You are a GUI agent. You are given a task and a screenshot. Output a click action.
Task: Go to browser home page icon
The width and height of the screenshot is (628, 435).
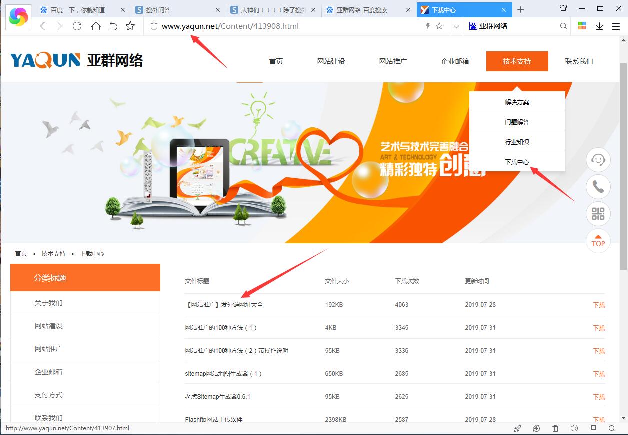(96, 26)
